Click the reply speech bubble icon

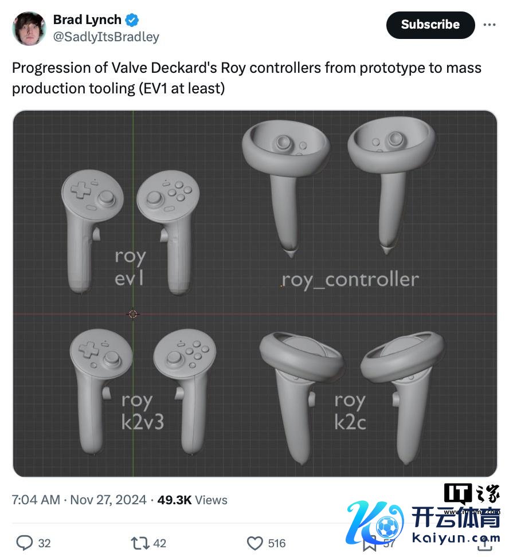(x=25, y=543)
